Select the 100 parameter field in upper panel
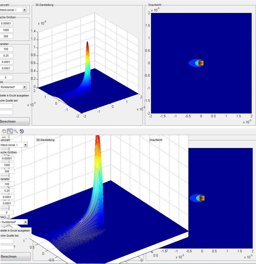The image size is (256, 264). tap(6, 49)
